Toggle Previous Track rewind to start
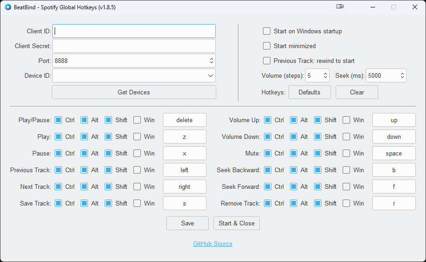Image resolution: width=426 pixels, height=262 pixels. point(267,61)
